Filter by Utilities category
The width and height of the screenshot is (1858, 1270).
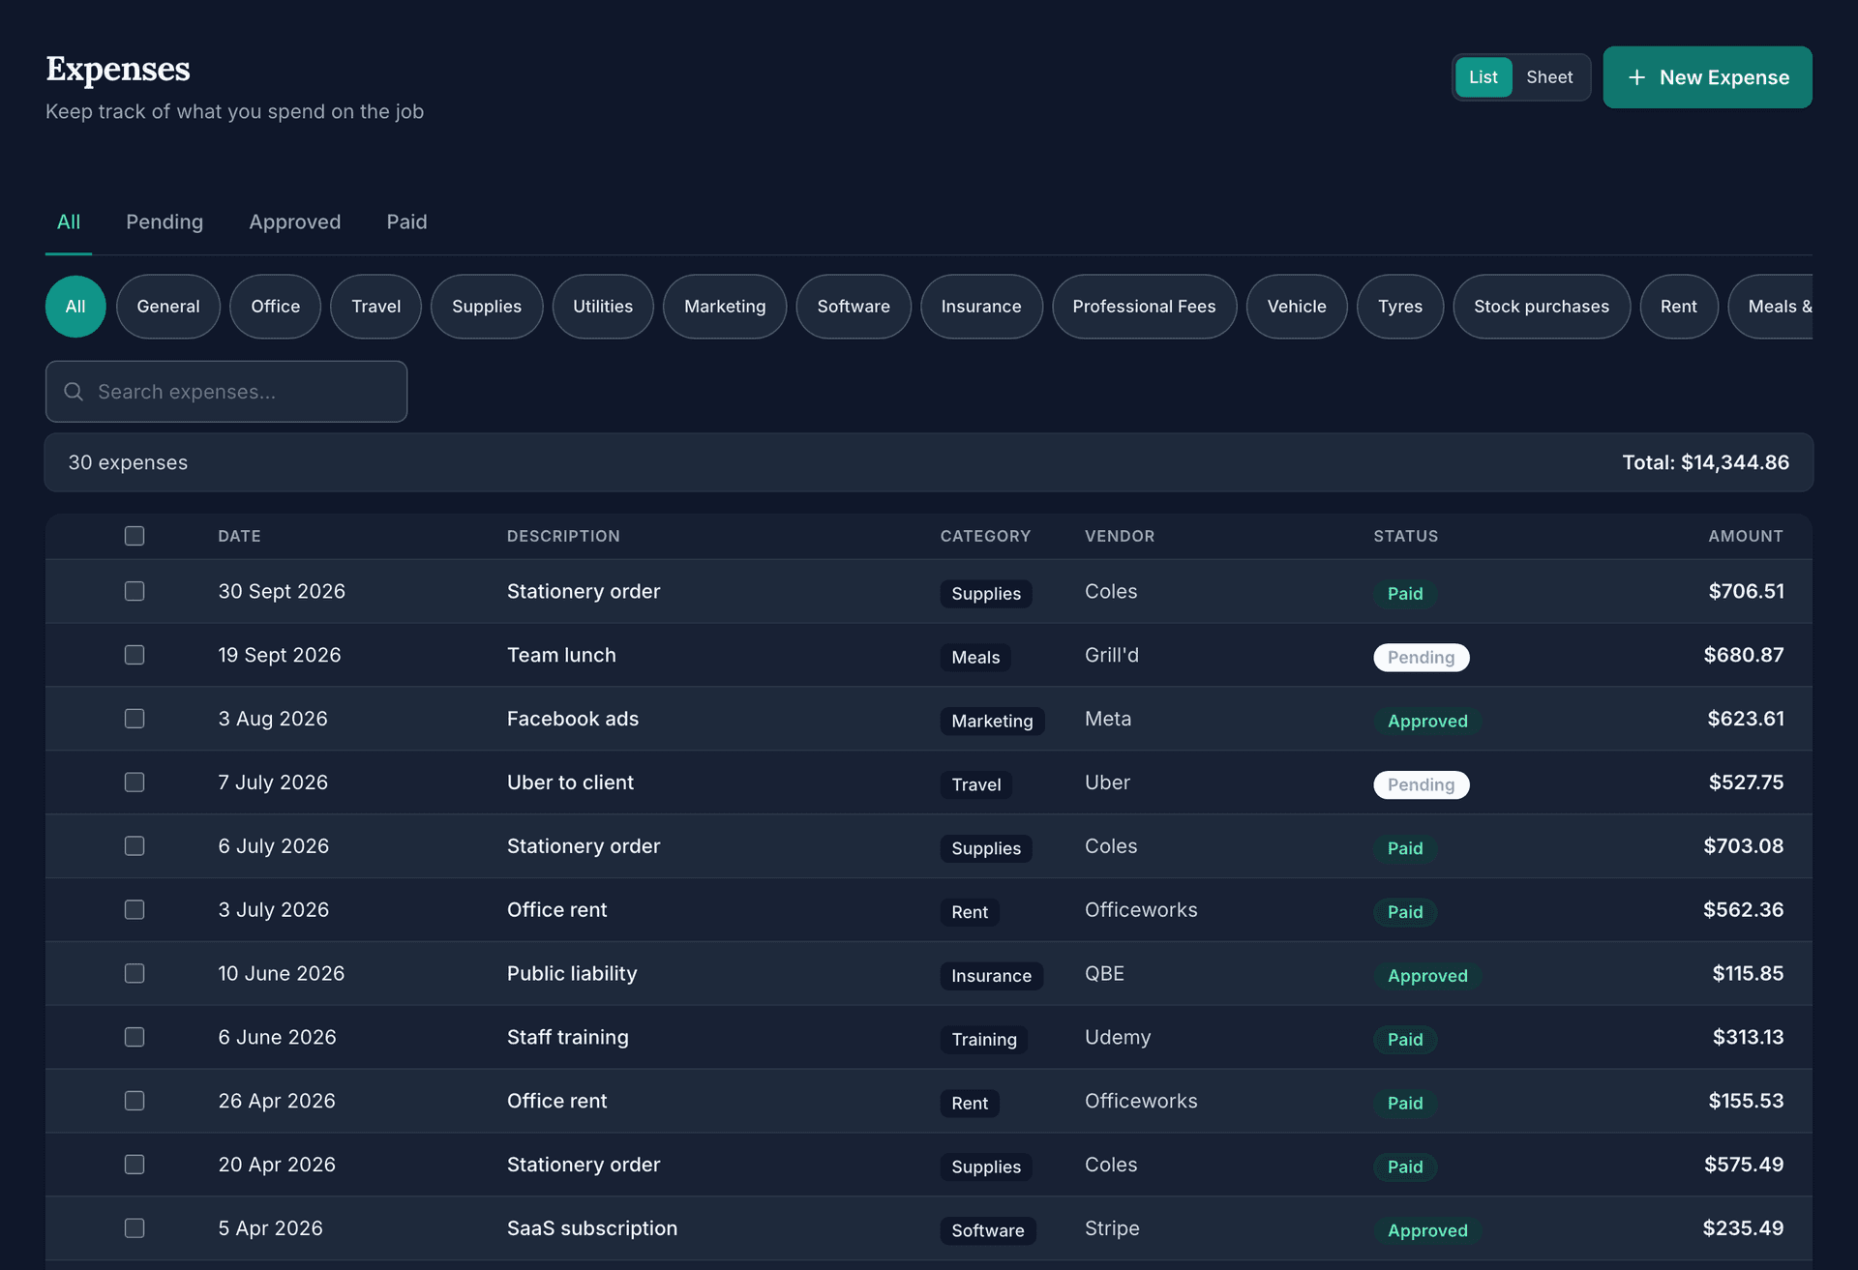[x=603, y=307]
